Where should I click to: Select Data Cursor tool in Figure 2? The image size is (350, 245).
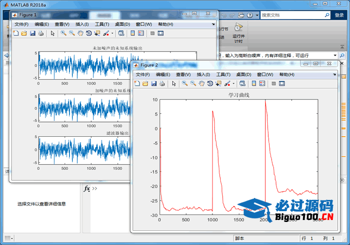tap(218, 83)
